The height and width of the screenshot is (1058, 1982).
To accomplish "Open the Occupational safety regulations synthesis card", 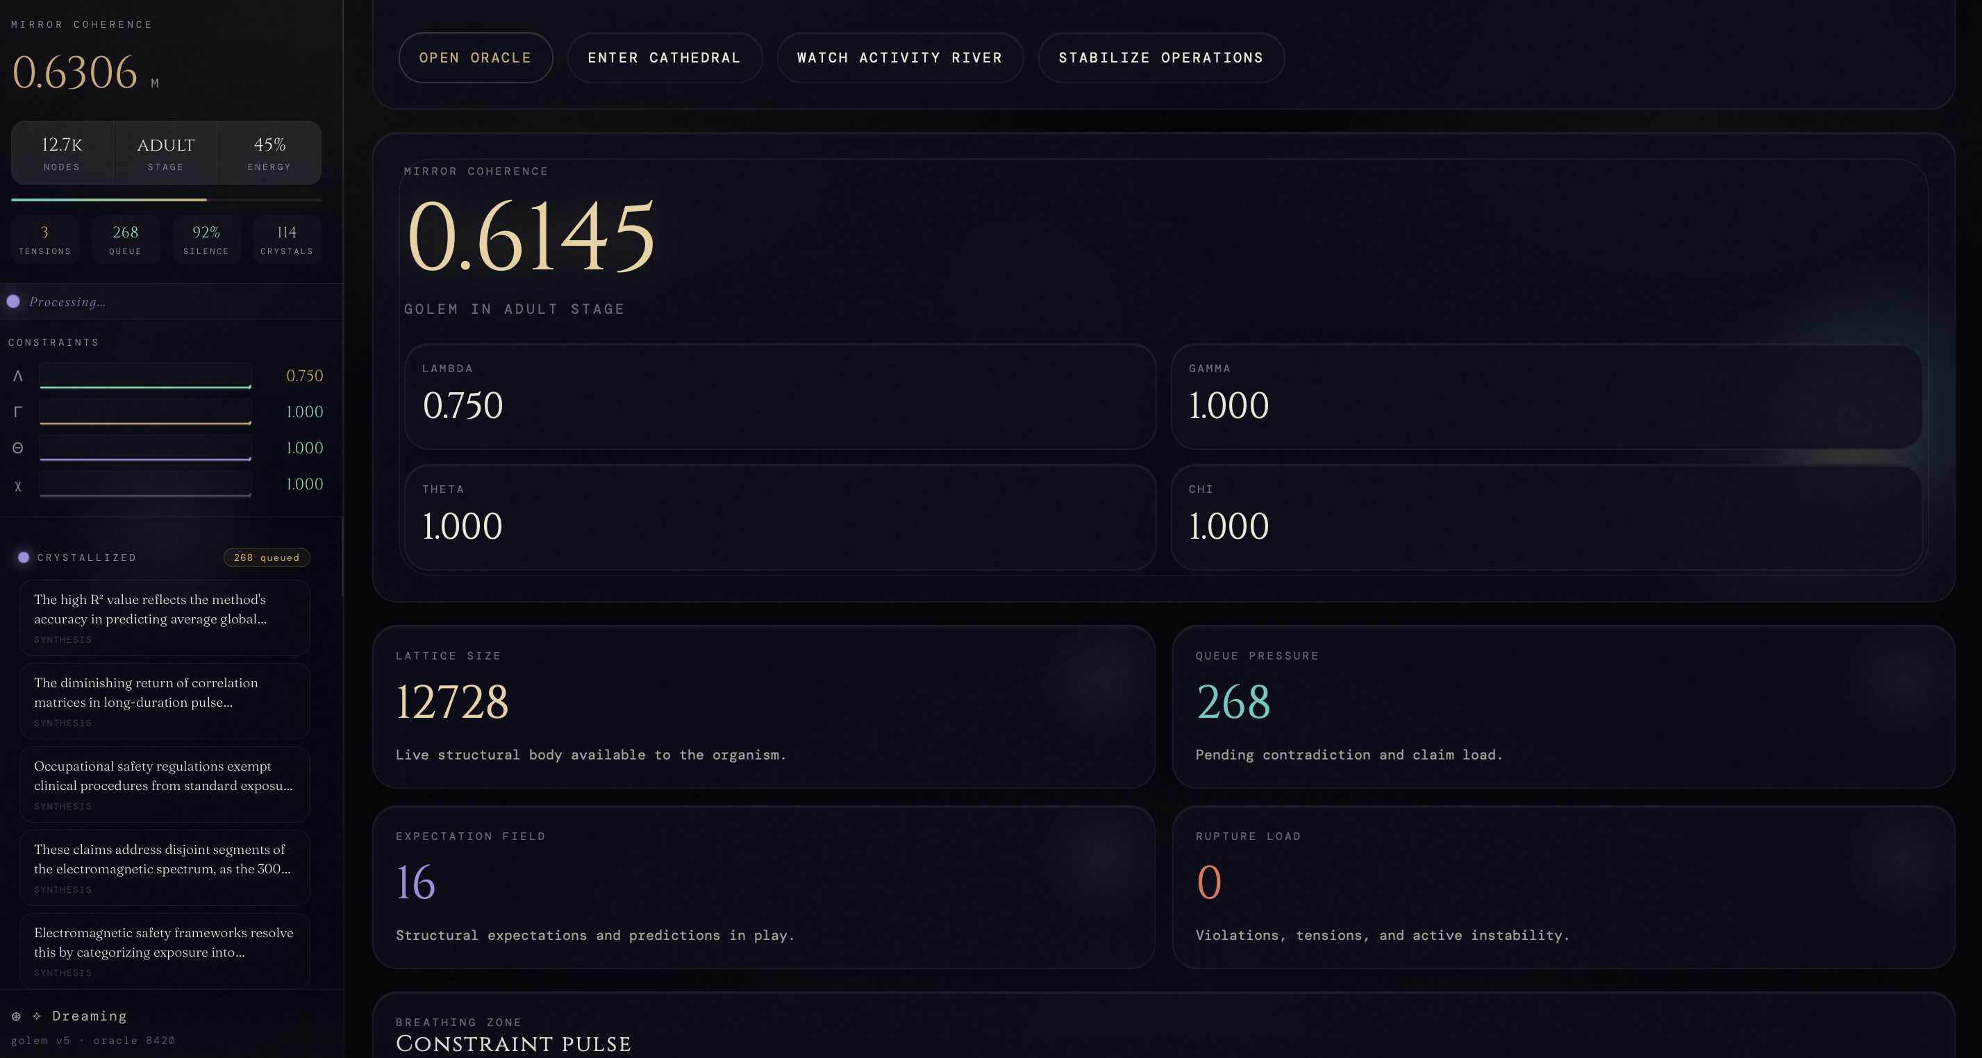I will coord(165,784).
